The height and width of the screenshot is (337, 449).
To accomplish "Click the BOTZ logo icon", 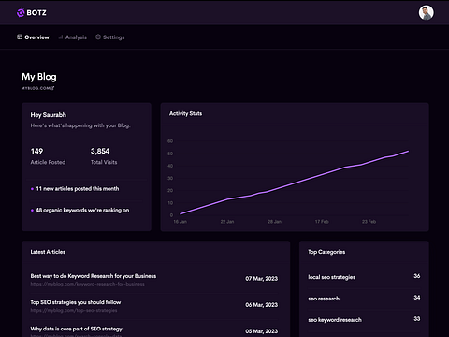I will point(21,13).
